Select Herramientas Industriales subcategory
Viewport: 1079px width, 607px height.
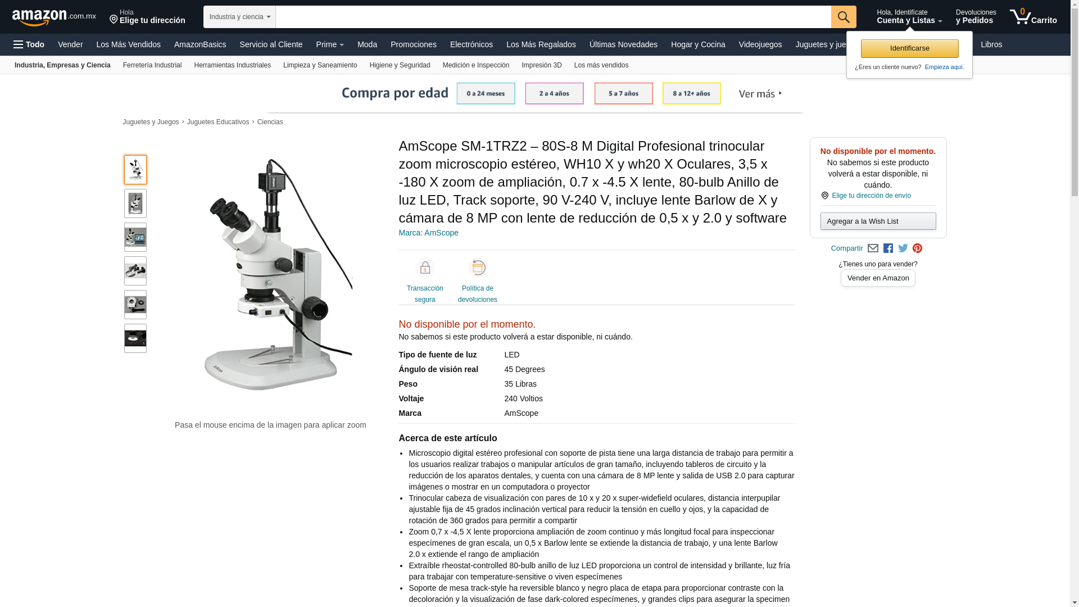tap(232, 65)
